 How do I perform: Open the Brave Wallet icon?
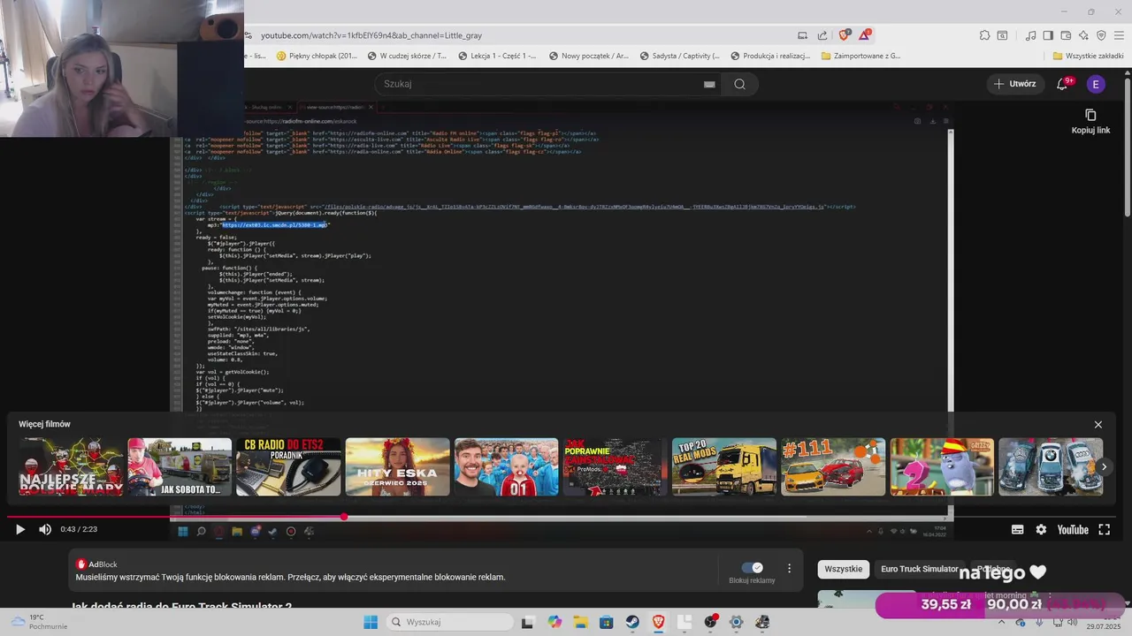click(x=1066, y=35)
